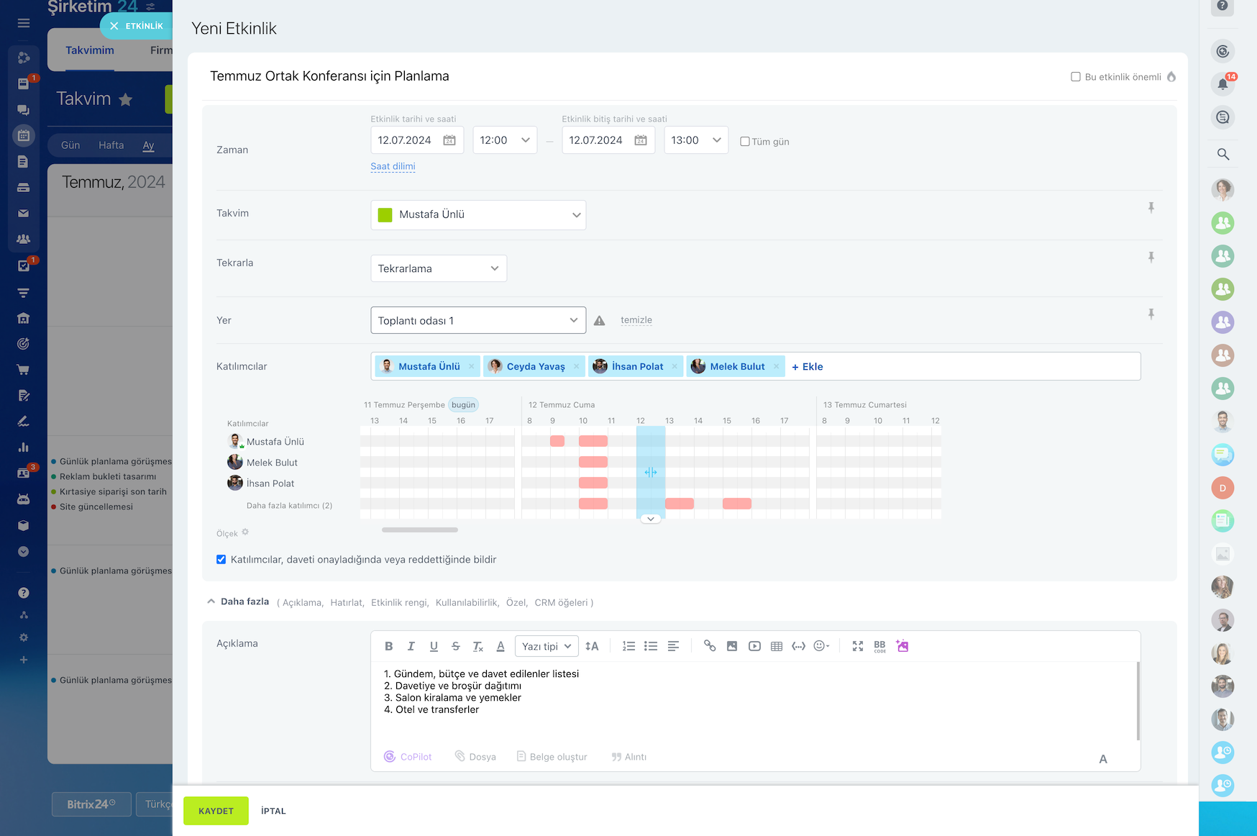Insert a link into description
Screen dimensions: 1257x836
pos(709,646)
